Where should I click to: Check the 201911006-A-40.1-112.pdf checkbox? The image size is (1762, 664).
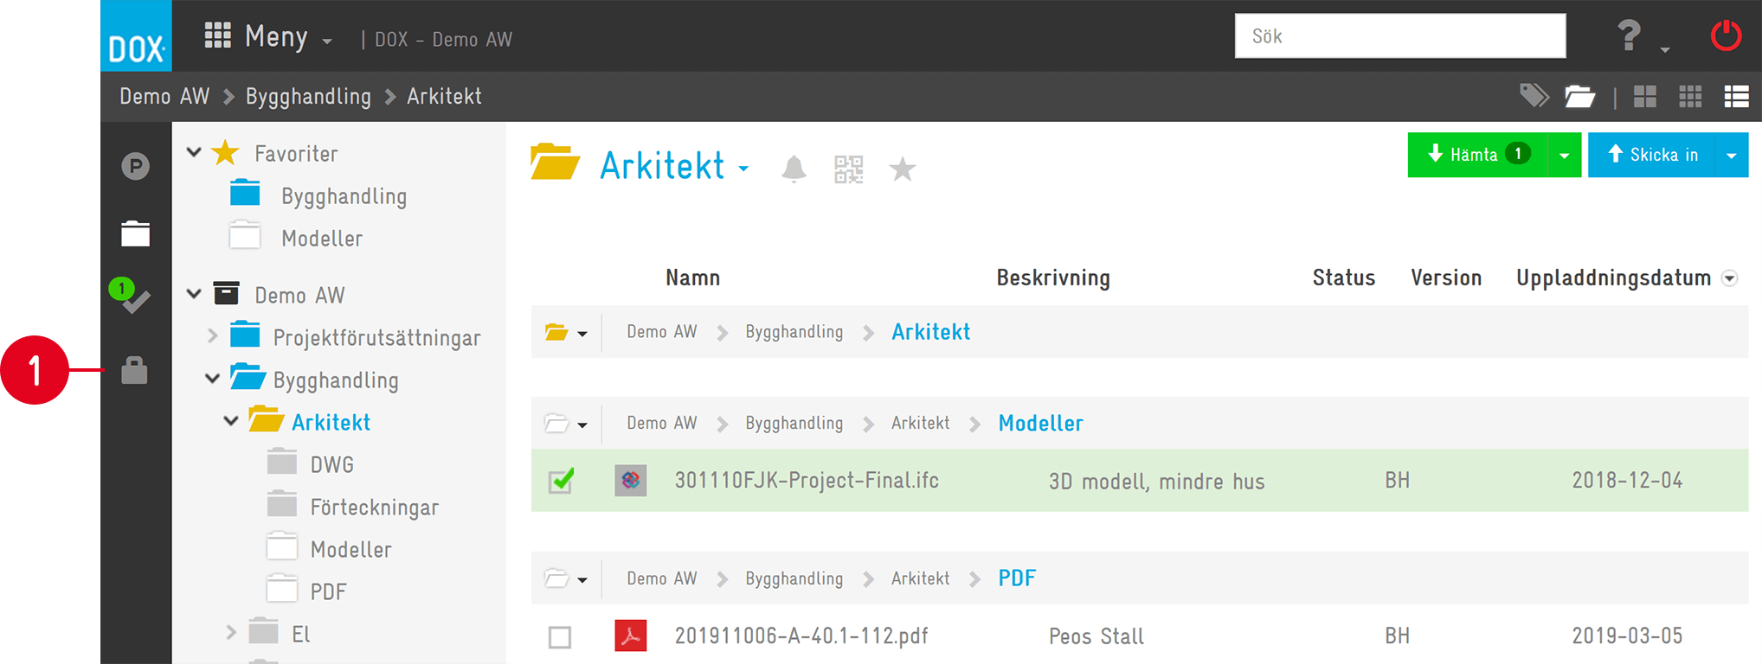(560, 637)
